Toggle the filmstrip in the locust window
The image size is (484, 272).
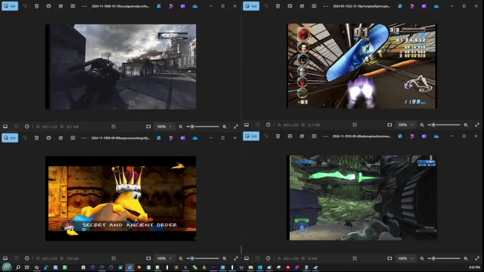tap(5, 127)
